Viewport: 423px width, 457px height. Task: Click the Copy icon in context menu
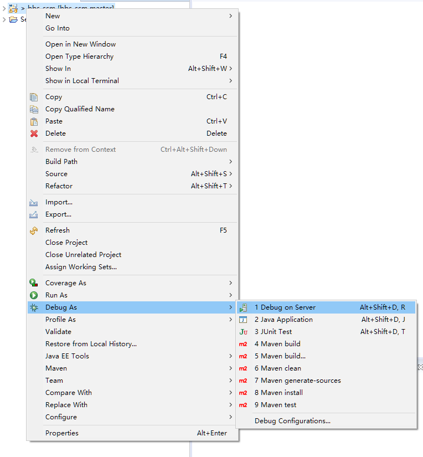click(34, 97)
